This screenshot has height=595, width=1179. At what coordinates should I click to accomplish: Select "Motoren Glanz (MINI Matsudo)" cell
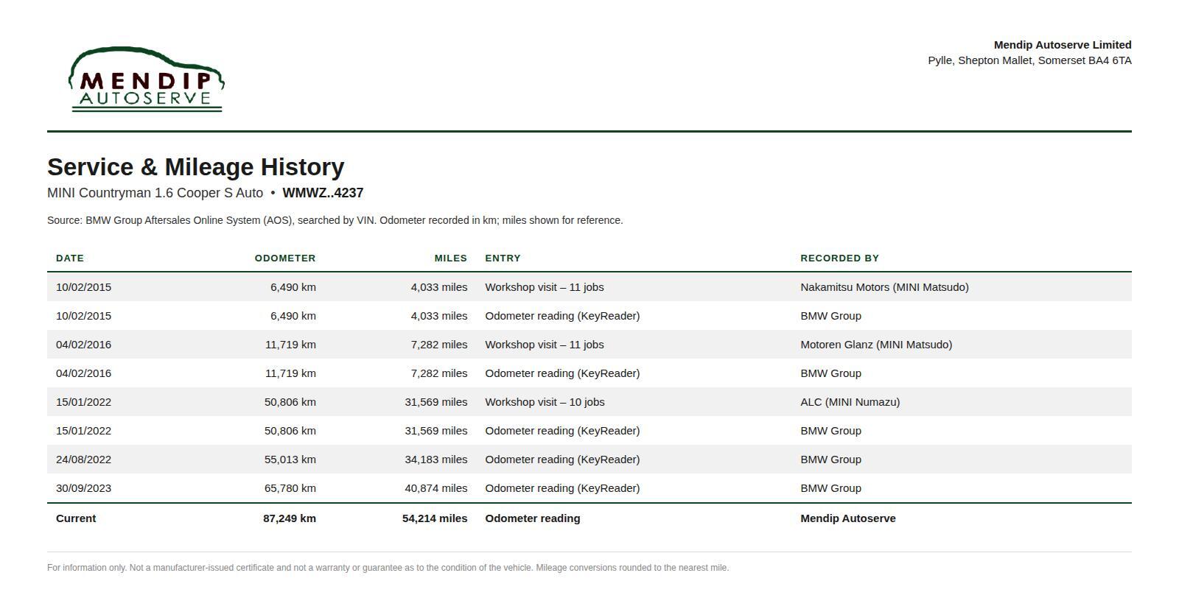click(876, 345)
